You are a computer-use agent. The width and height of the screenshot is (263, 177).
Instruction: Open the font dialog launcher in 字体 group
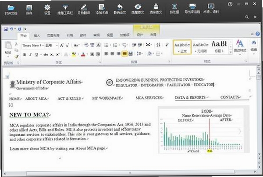100,62
